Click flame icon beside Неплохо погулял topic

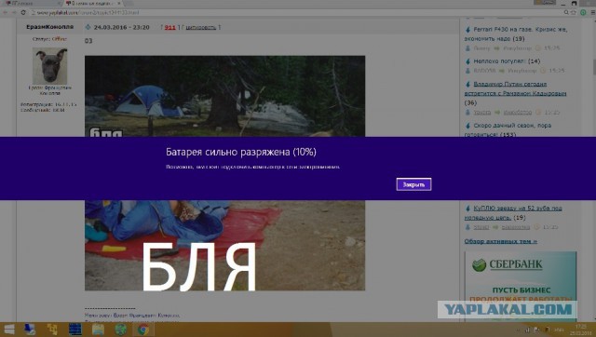467,61
